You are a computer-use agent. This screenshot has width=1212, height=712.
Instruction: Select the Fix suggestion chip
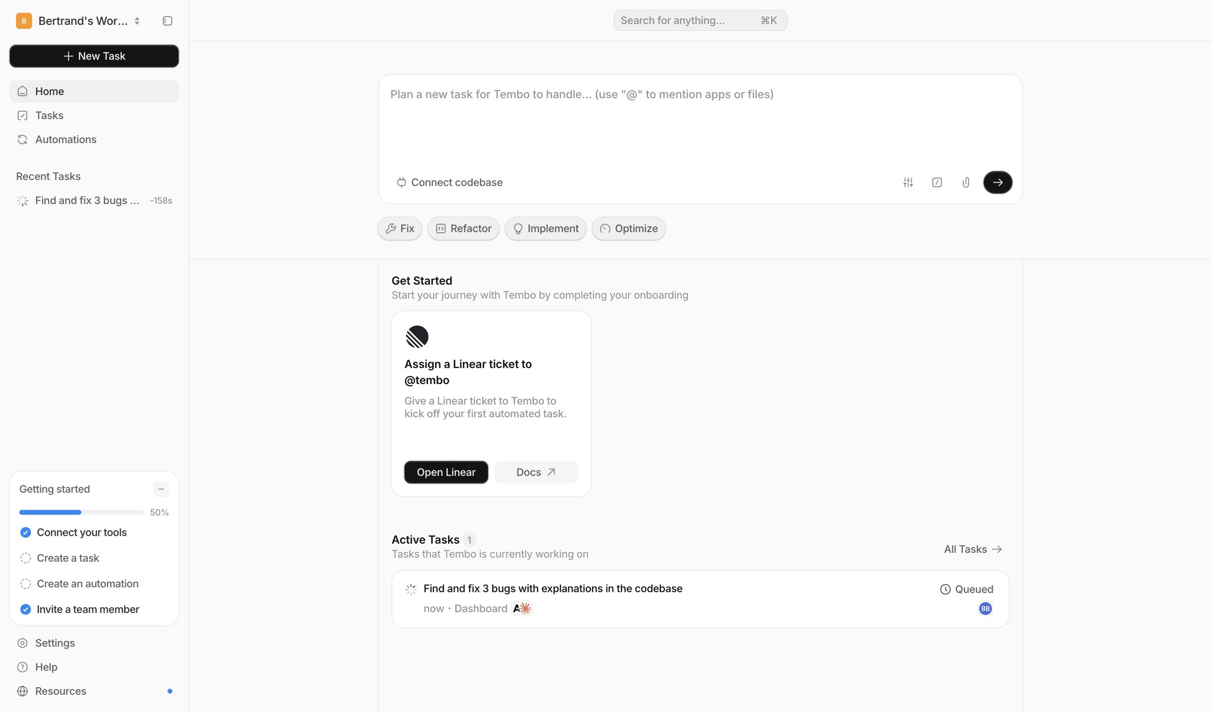coord(399,228)
